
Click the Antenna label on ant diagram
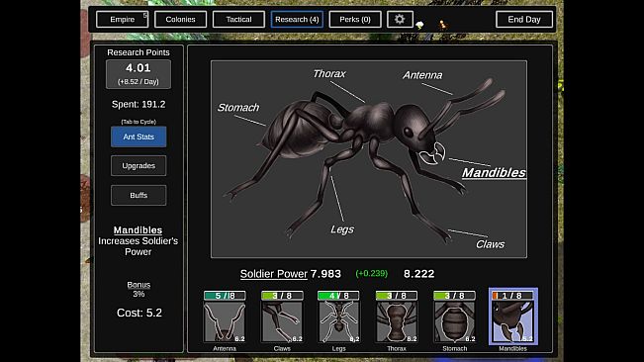pos(422,75)
